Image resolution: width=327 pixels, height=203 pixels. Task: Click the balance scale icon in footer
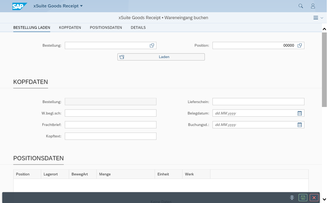coord(292,197)
